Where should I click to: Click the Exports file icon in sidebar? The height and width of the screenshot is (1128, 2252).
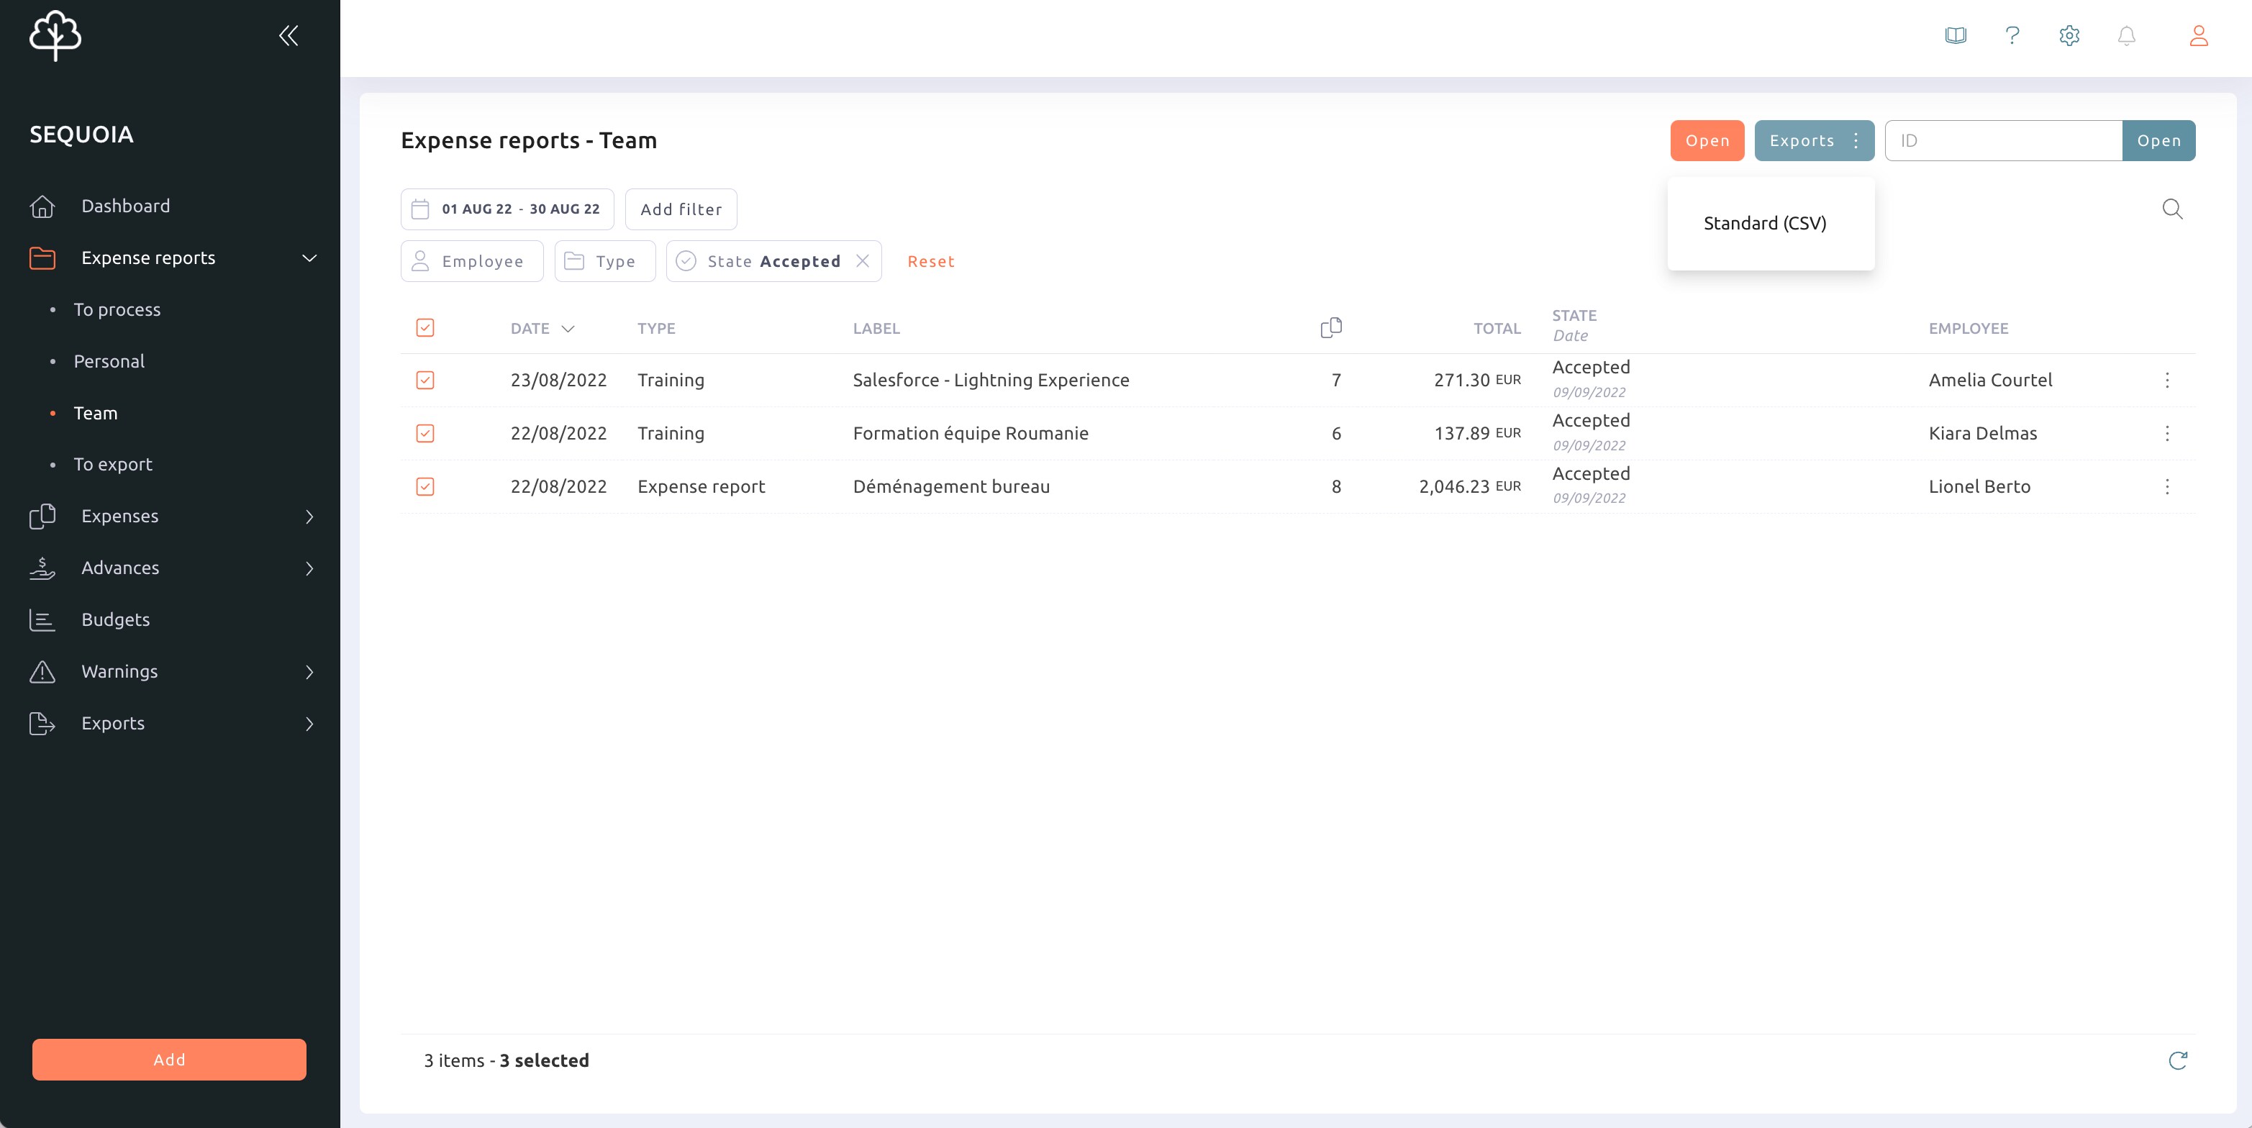click(42, 723)
